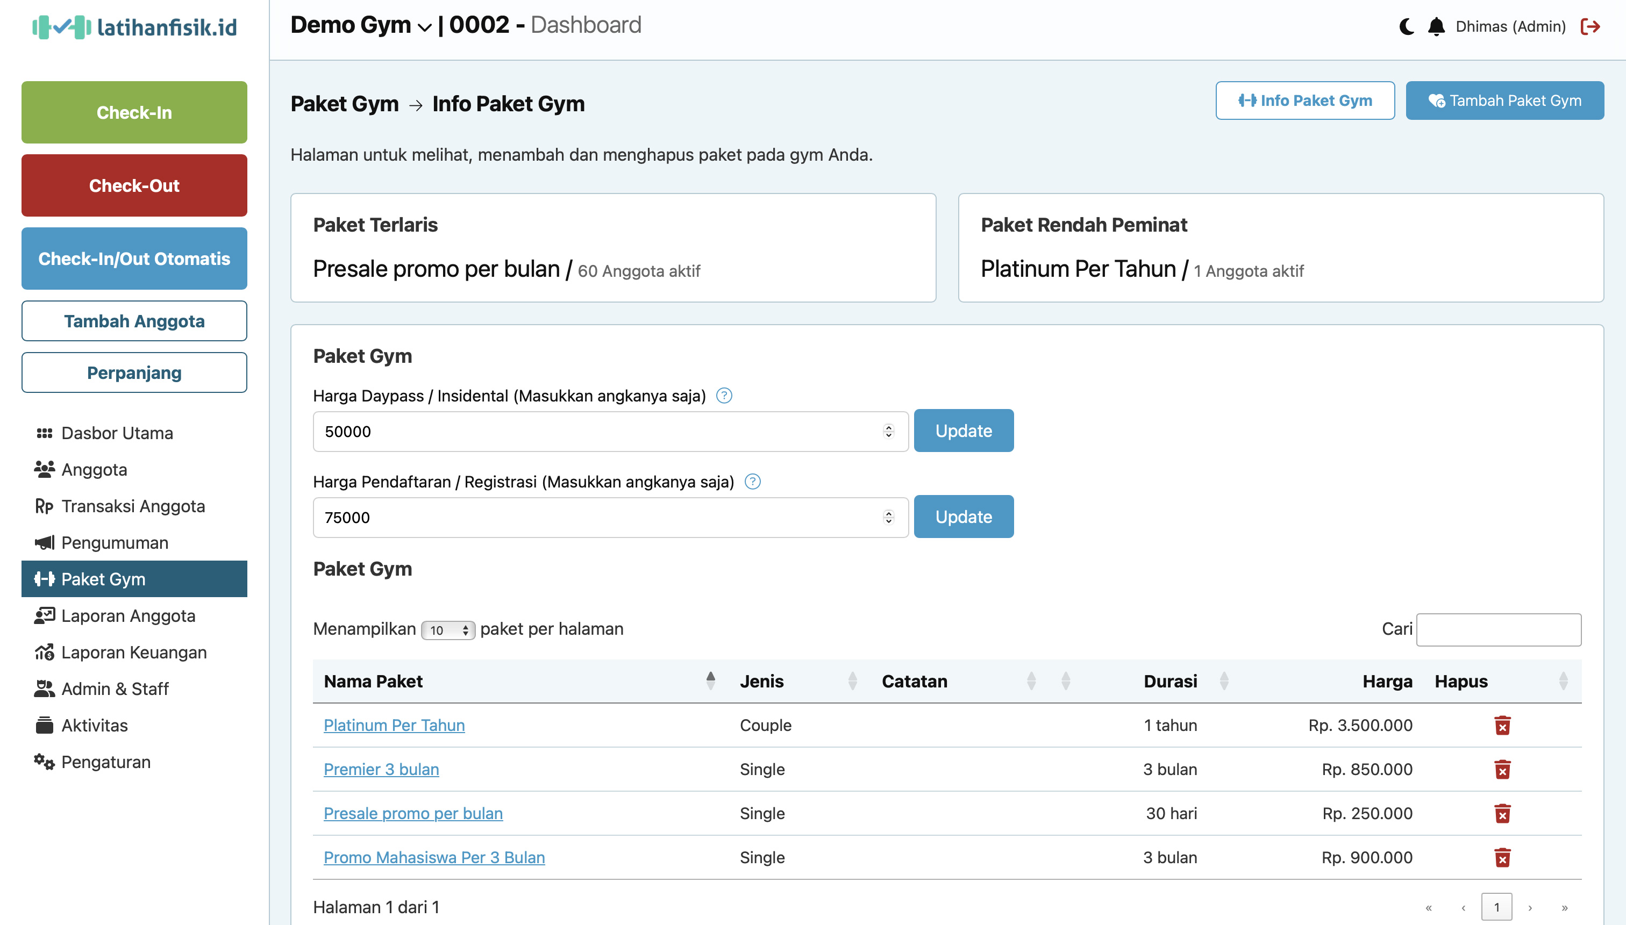This screenshot has height=925, width=1626.
Task: Click help icon beside Harga Daypass label
Action: click(x=724, y=396)
